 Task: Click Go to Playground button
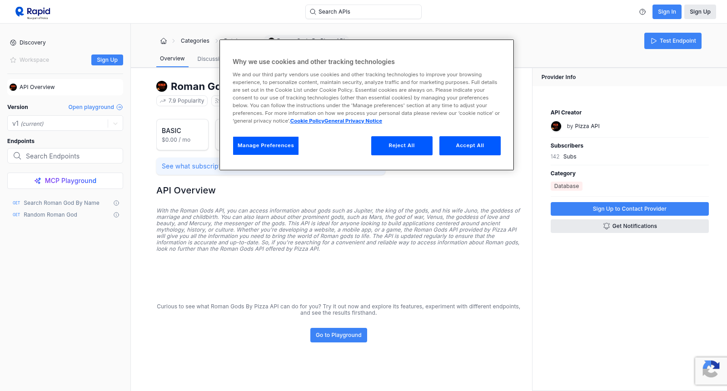pyautogui.click(x=339, y=335)
